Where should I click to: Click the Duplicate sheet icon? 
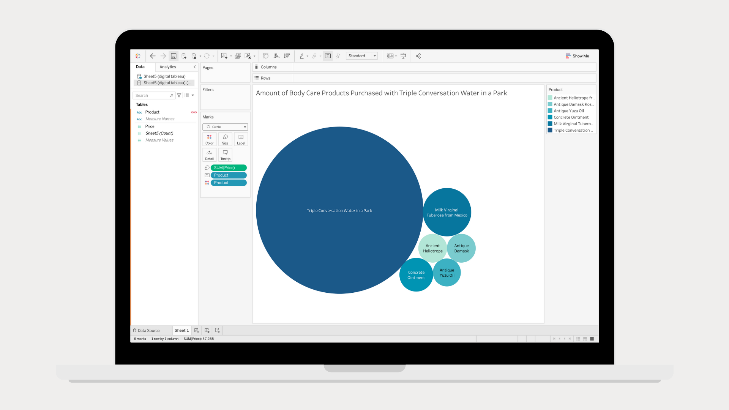[238, 56]
